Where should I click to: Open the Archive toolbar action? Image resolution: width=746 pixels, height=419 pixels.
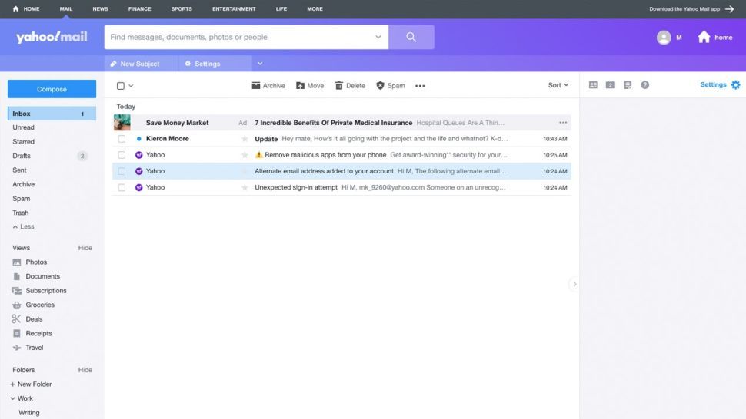point(268,85)
